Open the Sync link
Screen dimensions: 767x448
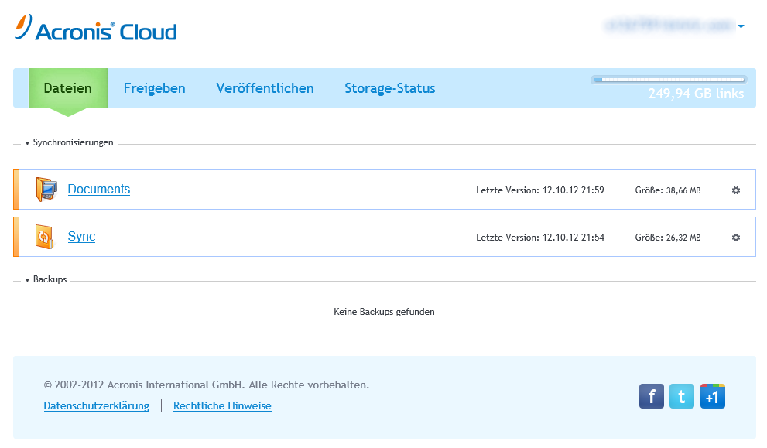click(82, 236)
